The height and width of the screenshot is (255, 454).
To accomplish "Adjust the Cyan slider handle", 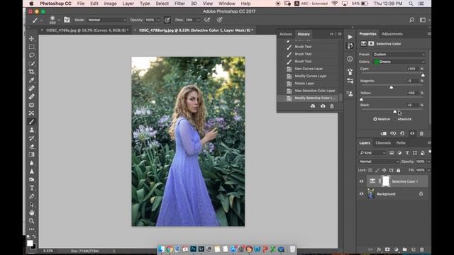I will (423, 75).
